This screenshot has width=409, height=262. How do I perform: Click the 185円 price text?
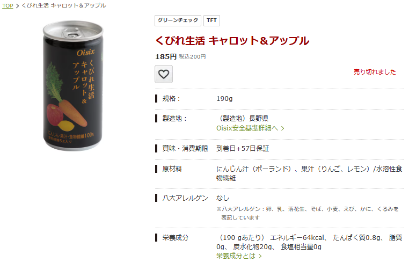coord(166,56)
